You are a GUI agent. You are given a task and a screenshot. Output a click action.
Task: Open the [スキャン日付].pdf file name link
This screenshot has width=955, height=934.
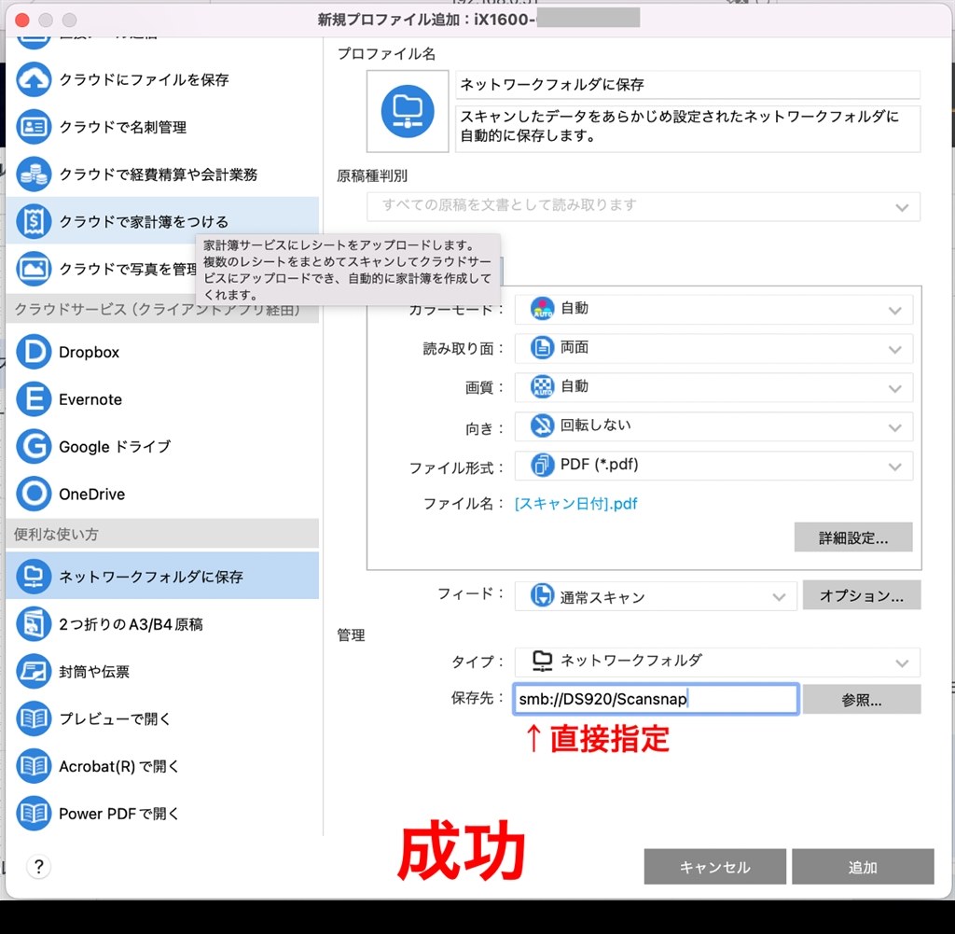[x=576, y=504]
